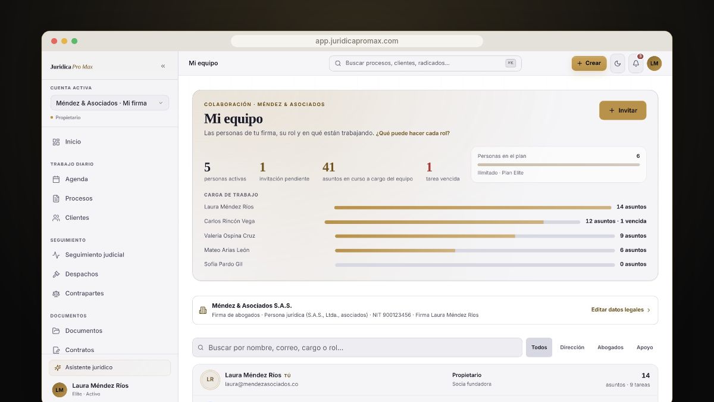Open '¿Qué puede hacer cada rol?' link

click(x=413, y=133)
